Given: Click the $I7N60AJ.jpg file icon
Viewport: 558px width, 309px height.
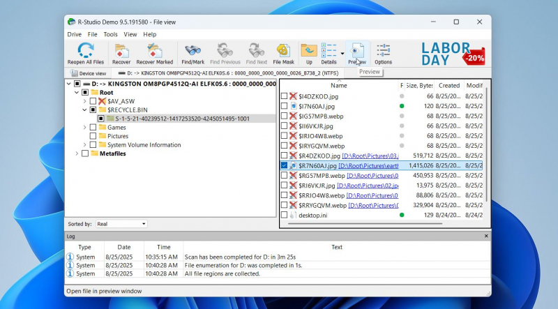Looking at the screenshot, I should pyautogui.click(x=293, y=106).
